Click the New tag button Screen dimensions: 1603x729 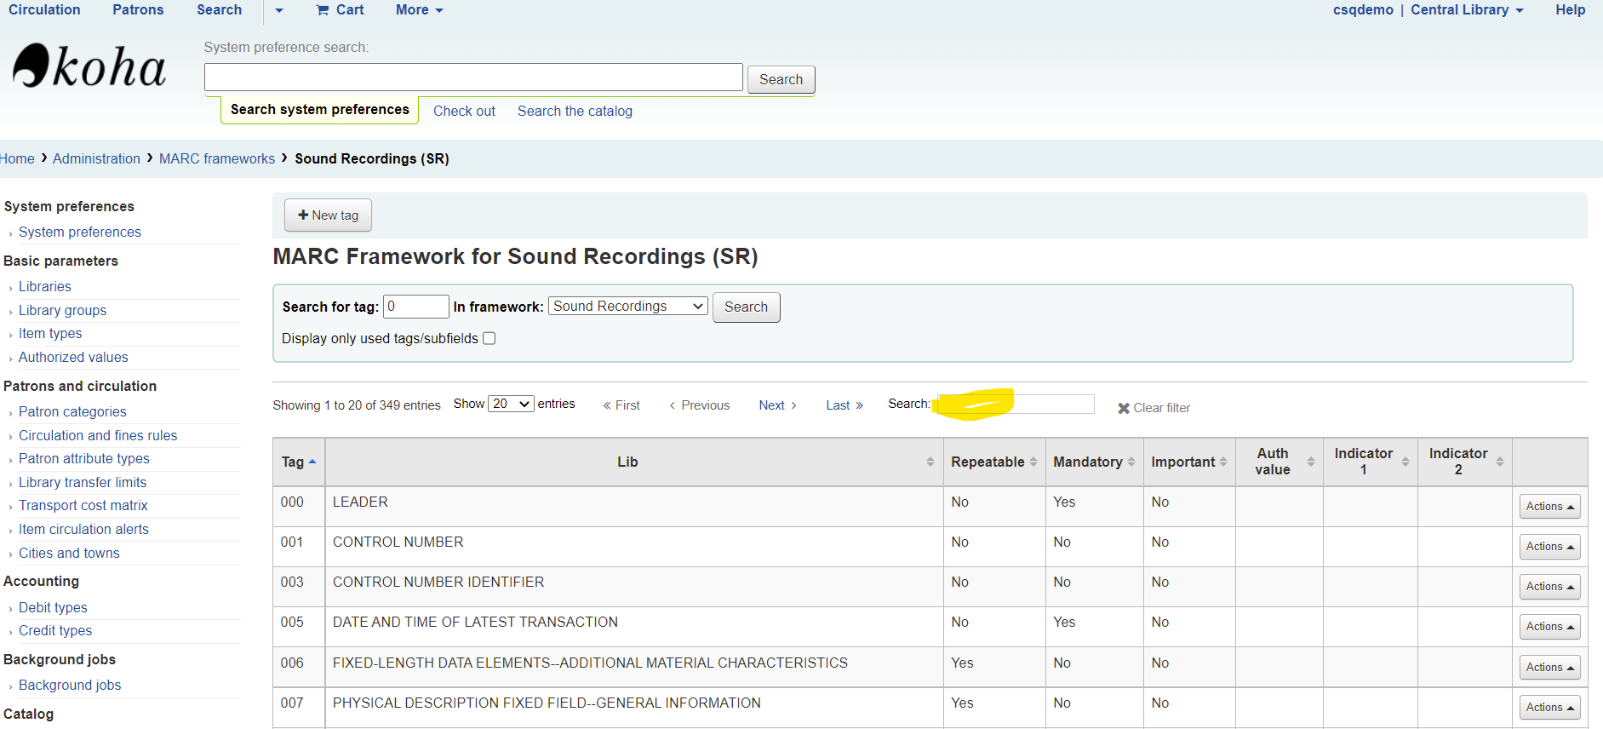click(x=328, y=215)
